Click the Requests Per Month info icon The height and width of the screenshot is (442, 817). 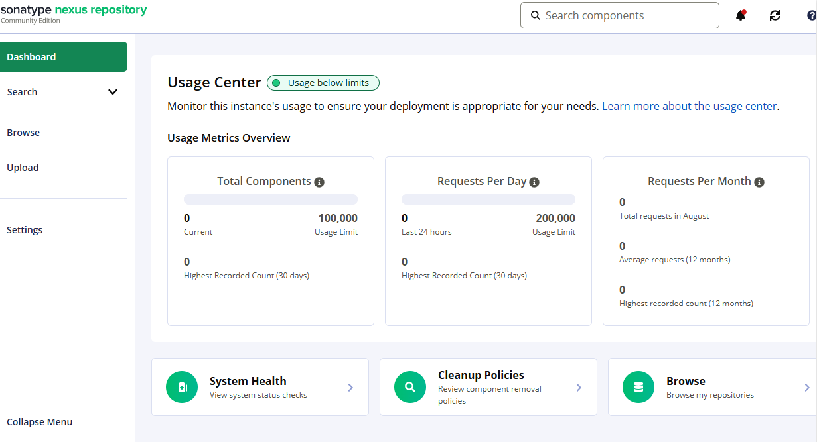(759, 182)
